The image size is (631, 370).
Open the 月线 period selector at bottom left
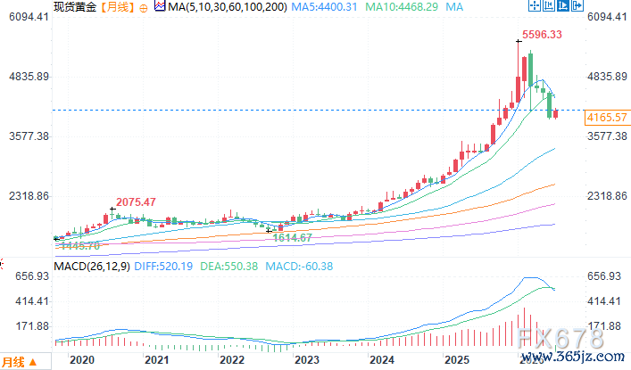[25, 362]
